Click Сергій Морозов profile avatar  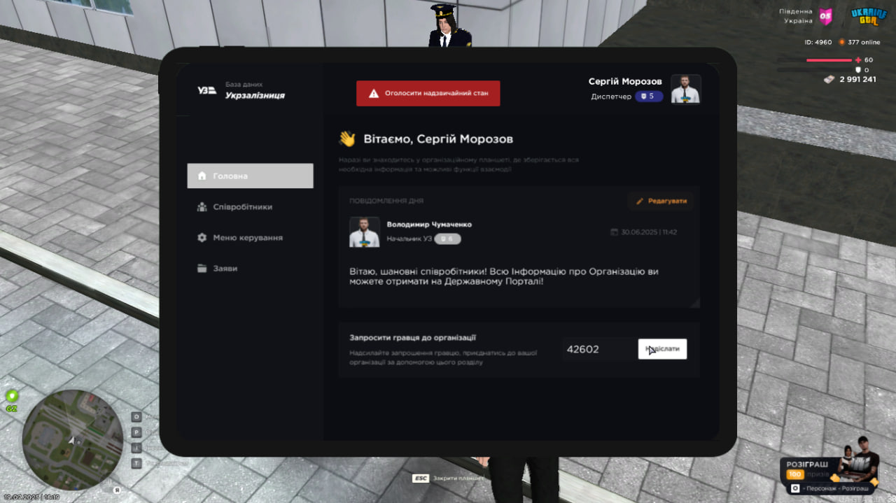tap(686, 89)
